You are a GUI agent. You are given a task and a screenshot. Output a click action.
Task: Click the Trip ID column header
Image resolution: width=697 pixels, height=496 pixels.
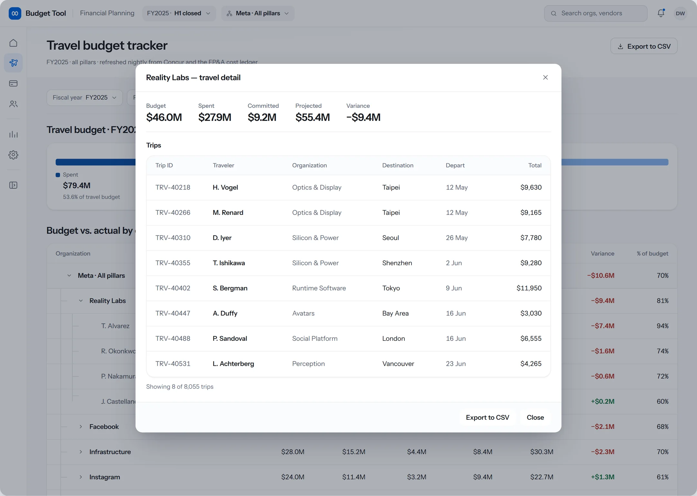164,165
